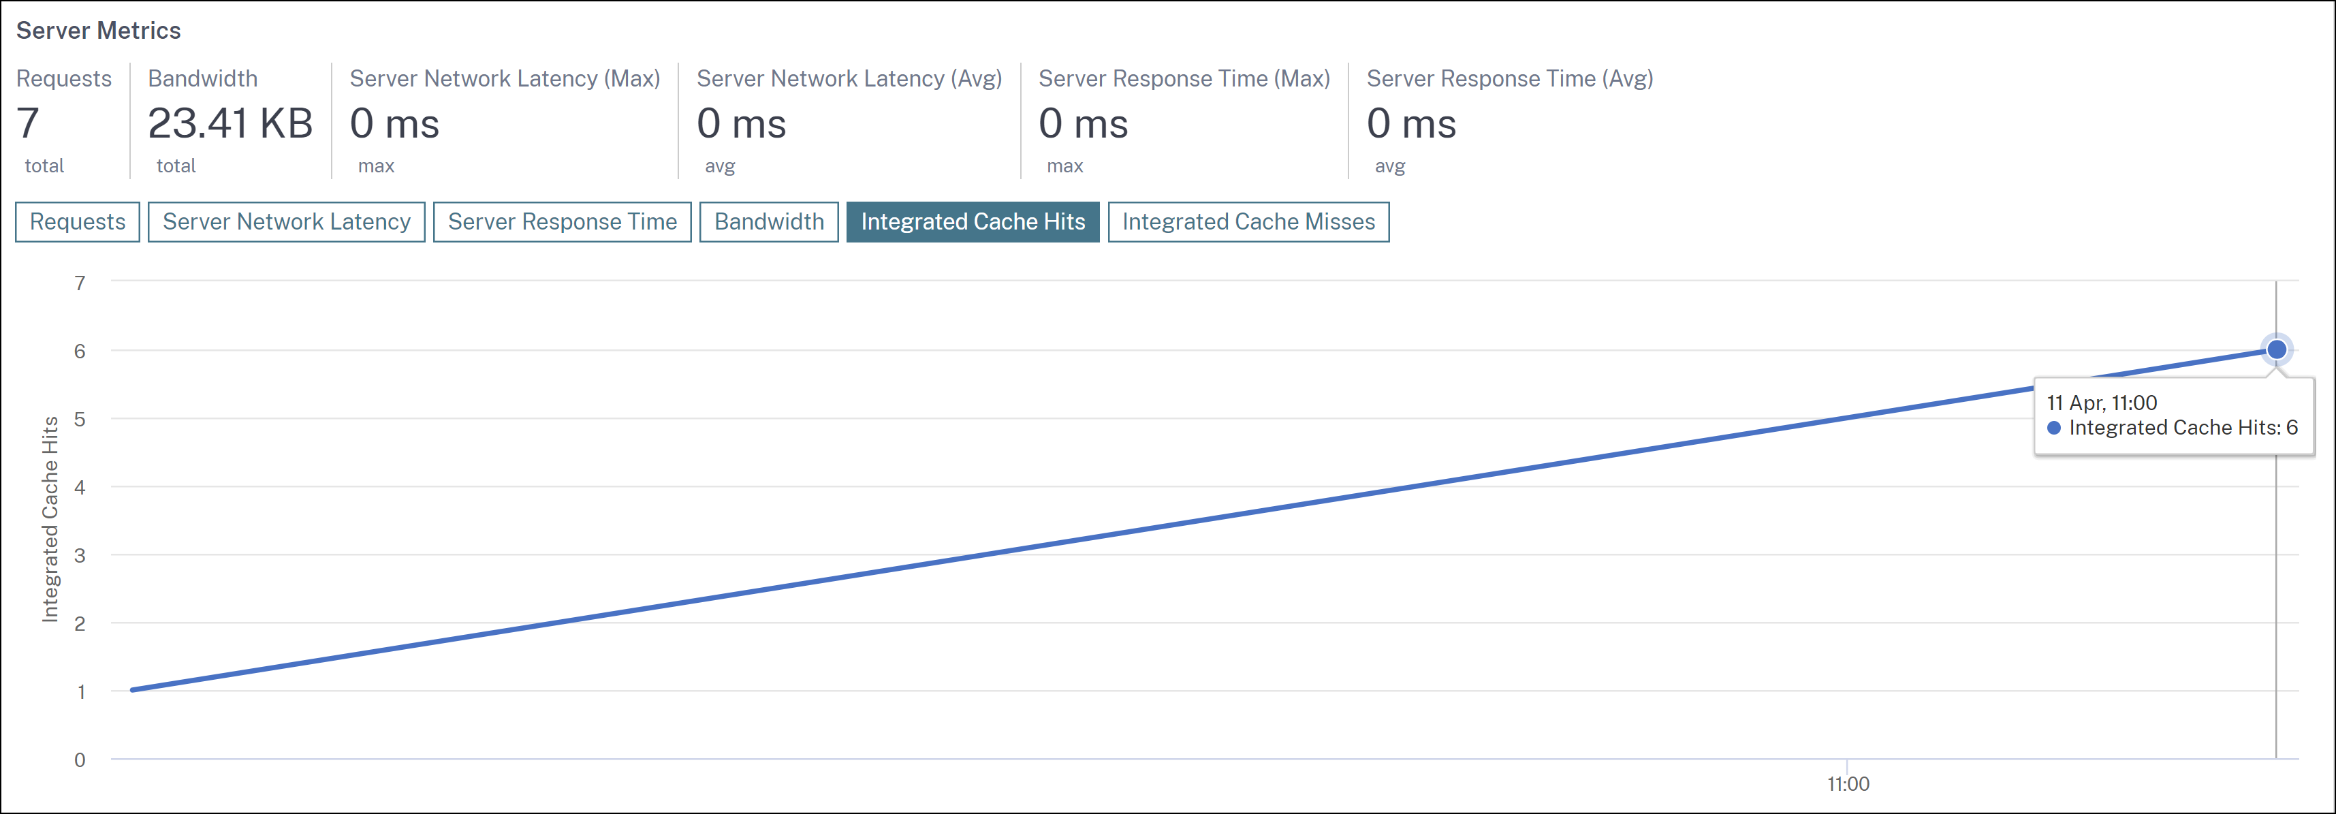Click the Requests total value 7

(28, 123)
